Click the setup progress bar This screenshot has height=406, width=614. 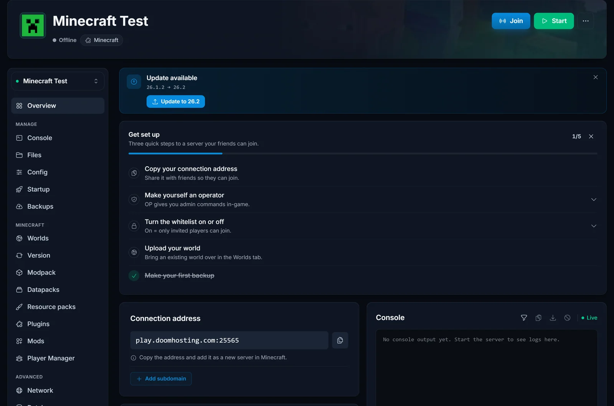(x=363, y=153)
